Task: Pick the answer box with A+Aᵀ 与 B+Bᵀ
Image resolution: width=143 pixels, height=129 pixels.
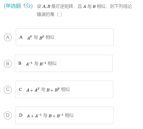Action: (x=64, y=89)
